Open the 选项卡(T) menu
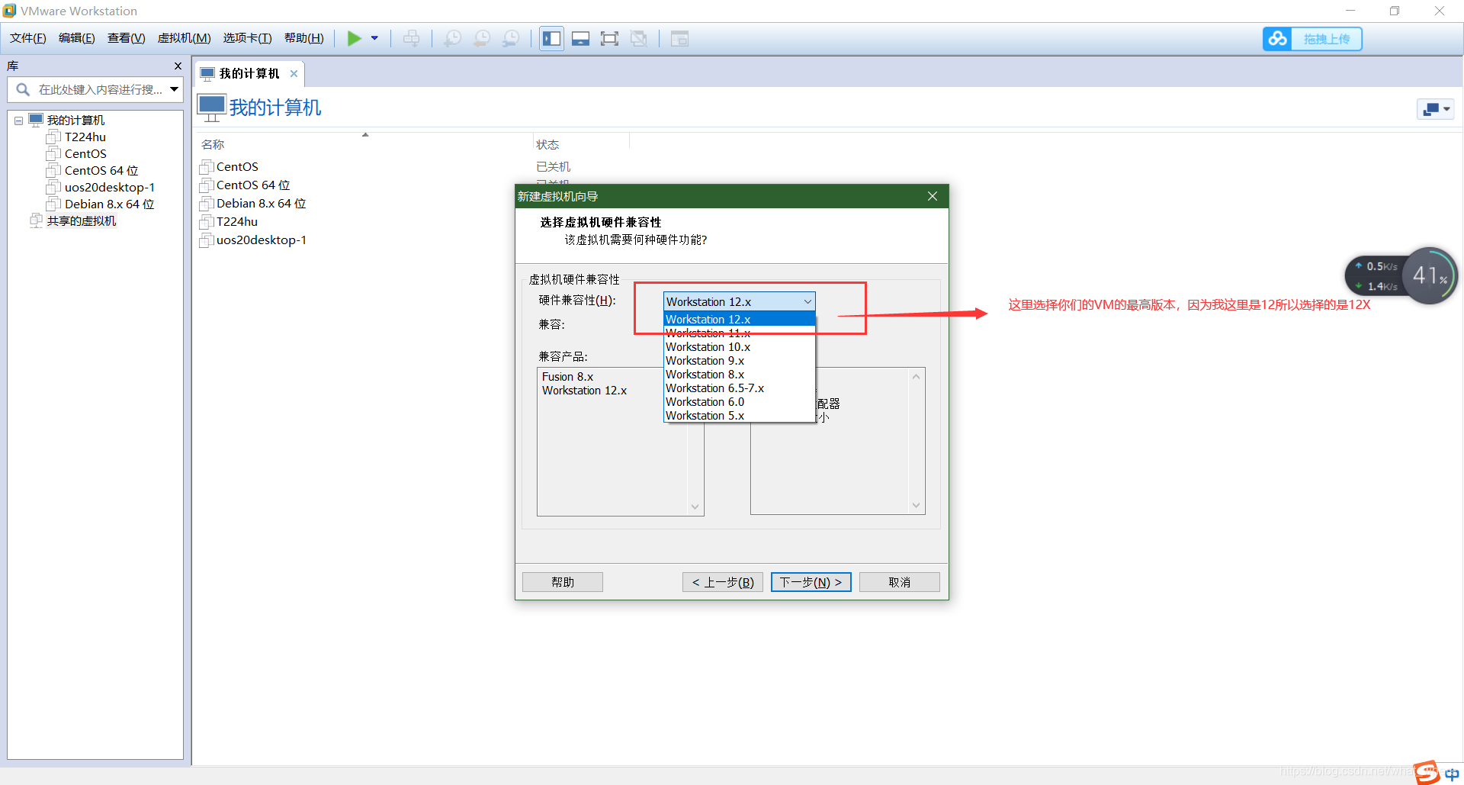1464x785 pixels. 248,38
